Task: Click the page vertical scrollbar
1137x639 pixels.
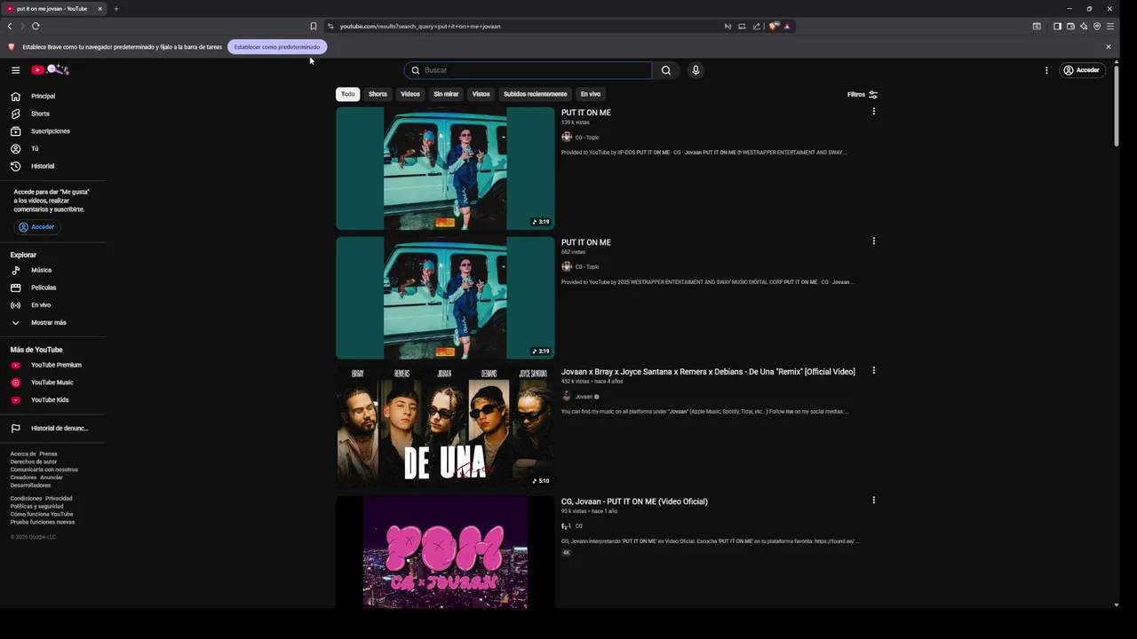Action: click(x=1117, y=106)
